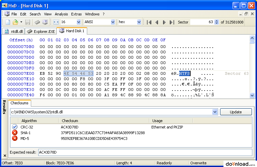This screenshot has height=167, width=257.
Task: Click the EB byte at offset 7E00
Action: (42, 73)
